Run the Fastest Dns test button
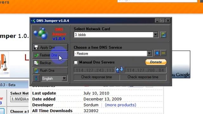 coord(50,55)
